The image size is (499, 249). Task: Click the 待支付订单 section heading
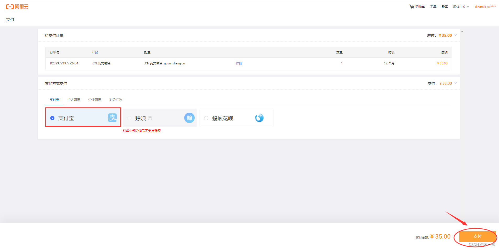tap(54, 35)
